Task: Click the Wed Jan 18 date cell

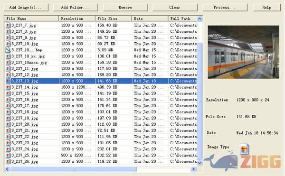Action: point(149,81)
